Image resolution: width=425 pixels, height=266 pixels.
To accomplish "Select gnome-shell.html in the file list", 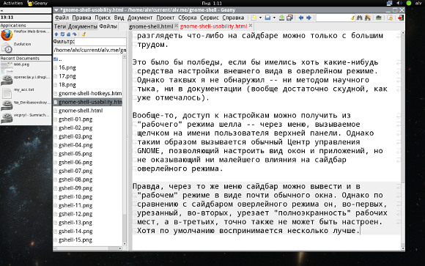I will click(88, 111).
